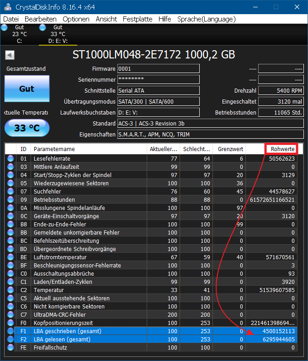Click the CrystalDiskInfo title bar app icon
Viewport: 308px width, 361px height.
coord(8,7)
